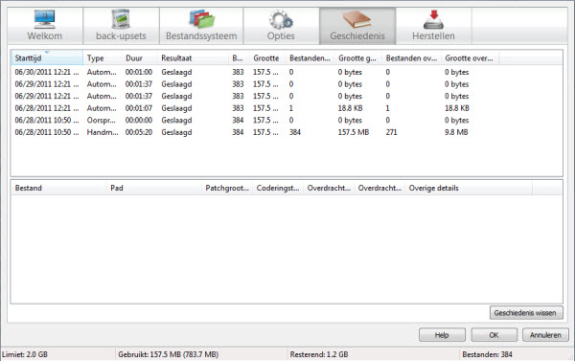Image resolution: width=575 pixels, height=361 pixels.
Task: Switch to the Geschiedenis tab label
Action: click(357, 36)
